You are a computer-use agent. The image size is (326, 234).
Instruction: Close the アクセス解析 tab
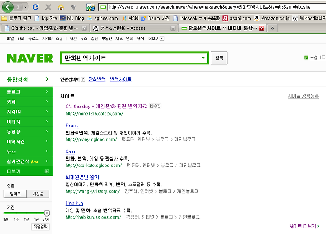coord(173,28)
